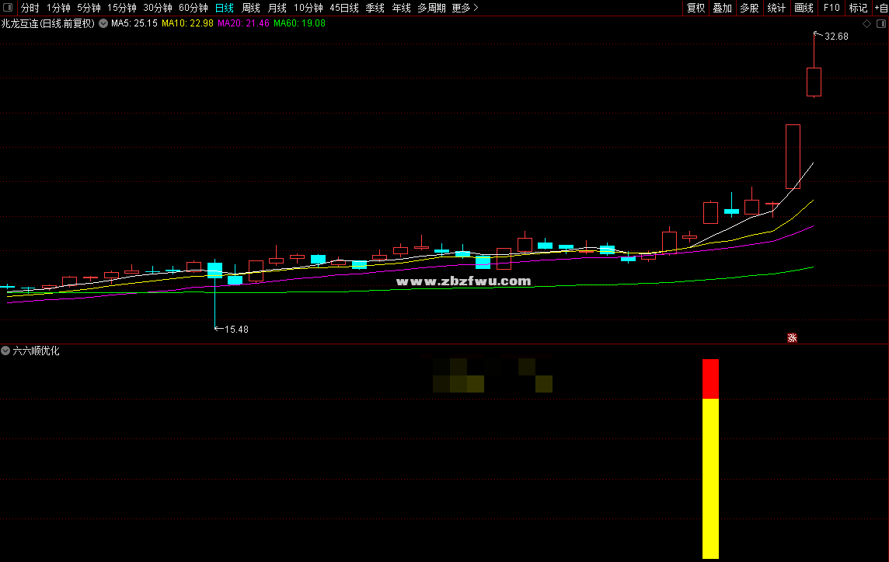Toggle the right side panel icon

(881, 24)
